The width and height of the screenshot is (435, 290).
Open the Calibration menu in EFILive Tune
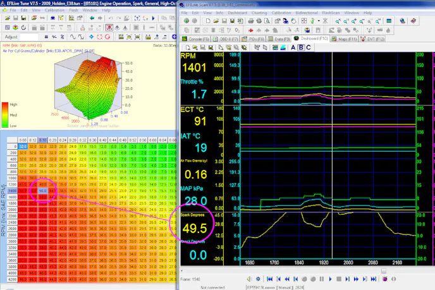coord(56,11)
